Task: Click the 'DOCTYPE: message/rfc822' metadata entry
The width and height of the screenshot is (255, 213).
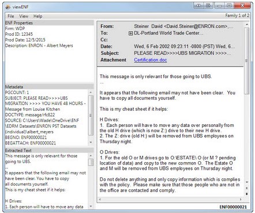Action: coord(30,115)
